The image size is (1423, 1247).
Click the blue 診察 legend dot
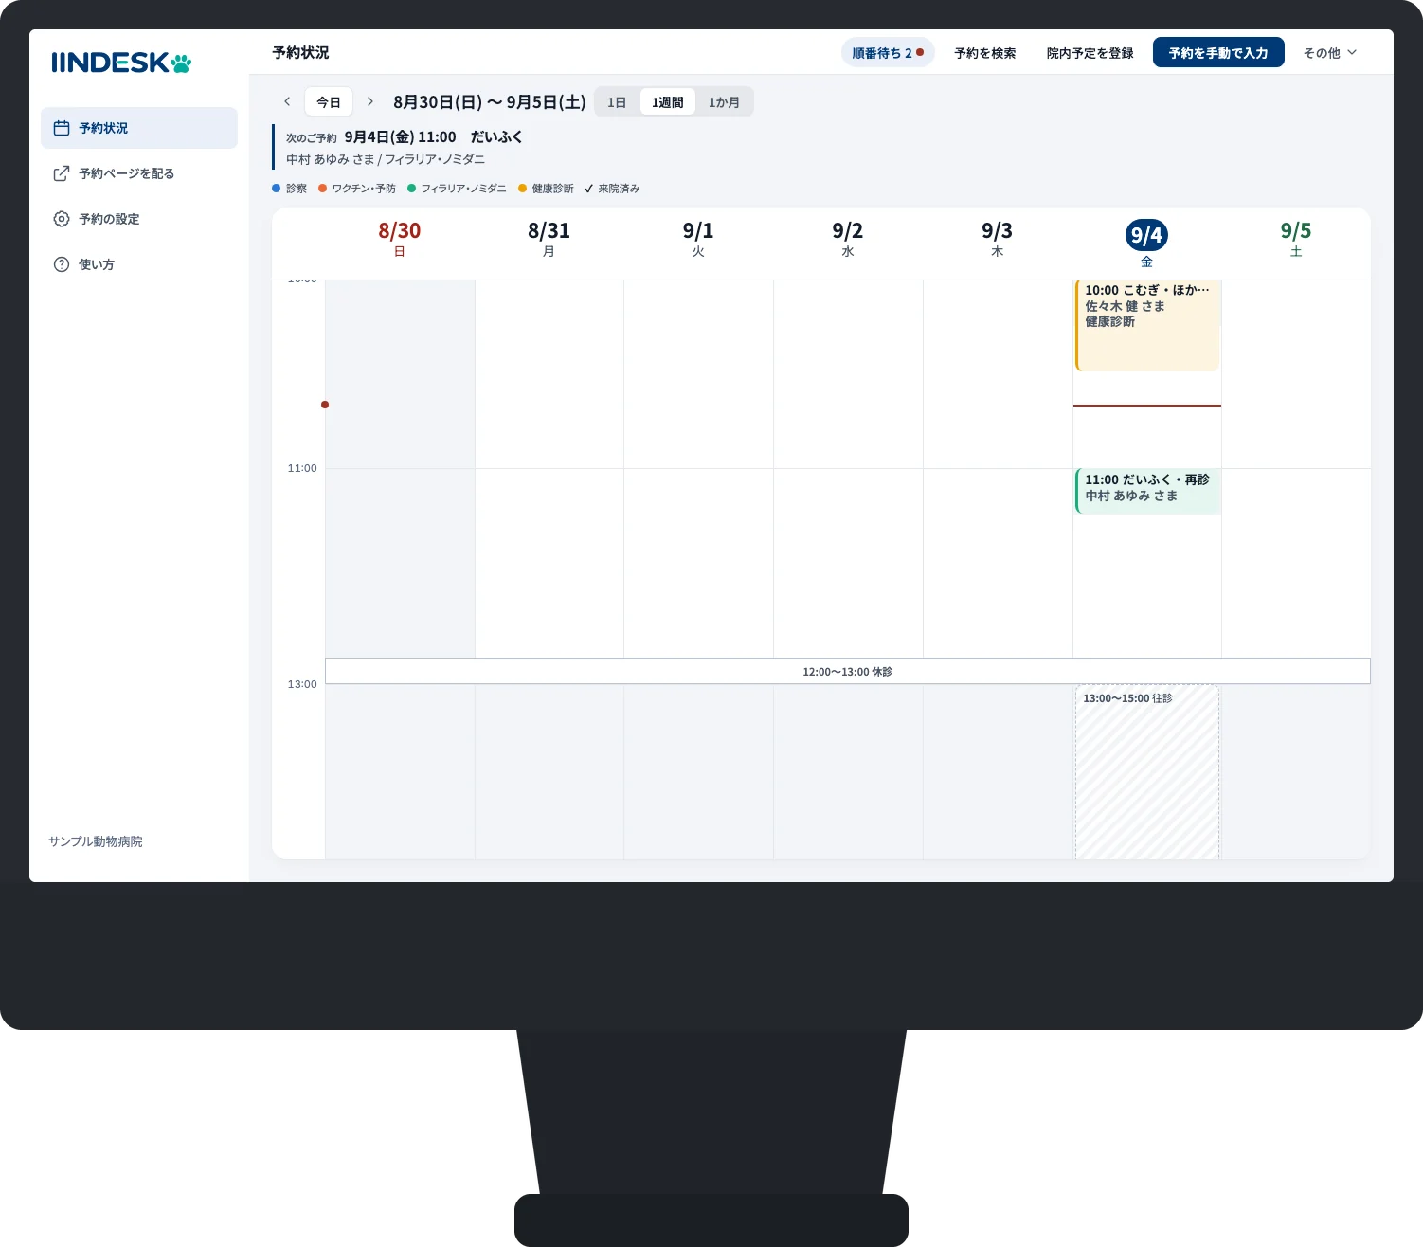pos(277,189)
